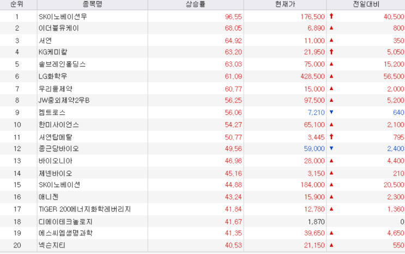This screenshot has width=405, height=254.
Task: Select stock 넥슨지티
Action: [x=52, y=245]
